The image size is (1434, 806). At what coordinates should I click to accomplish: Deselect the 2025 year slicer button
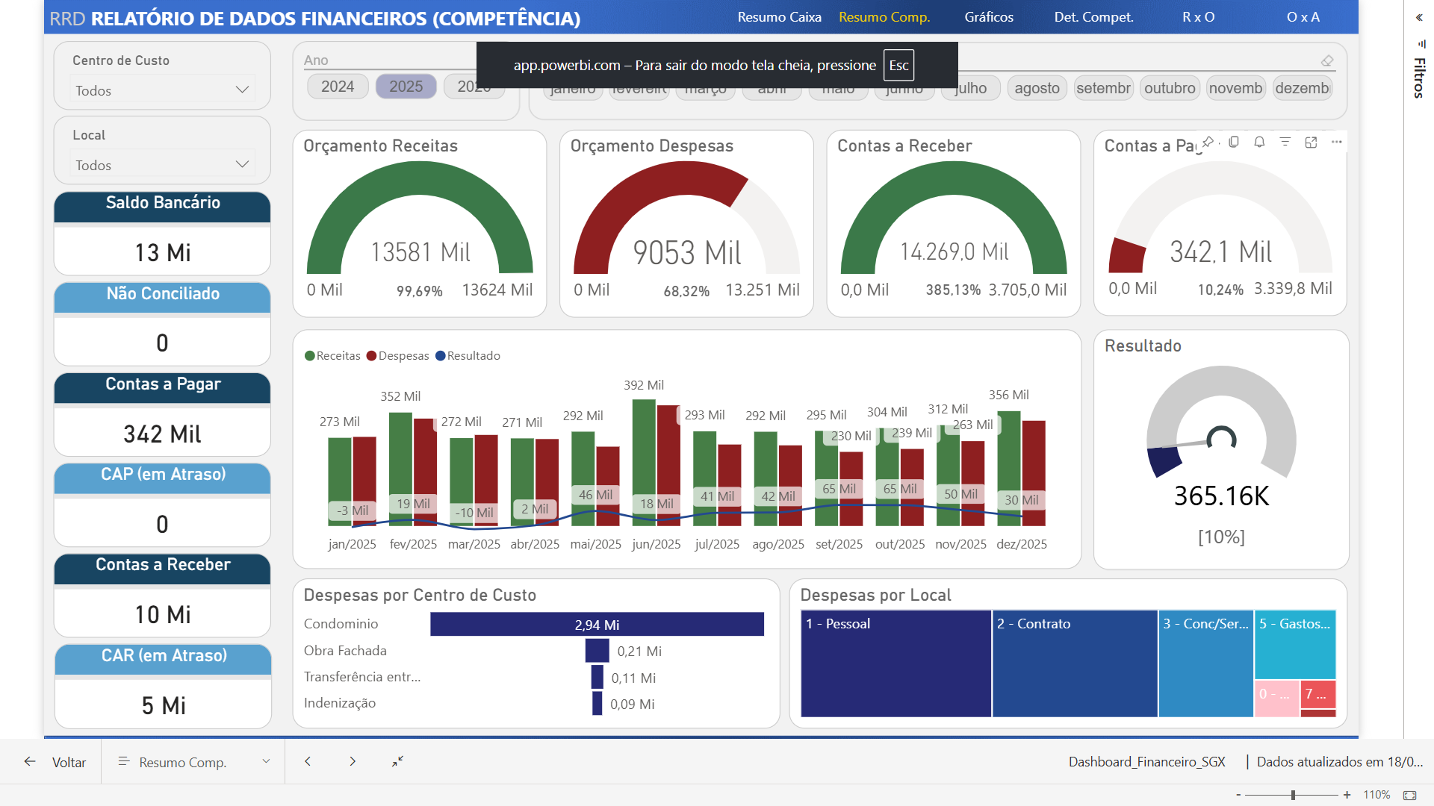pyautogui.click(x=406, y=87)
